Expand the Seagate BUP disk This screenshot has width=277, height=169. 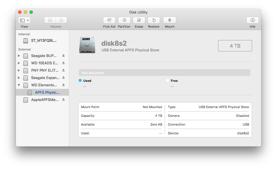coord(19,56)
